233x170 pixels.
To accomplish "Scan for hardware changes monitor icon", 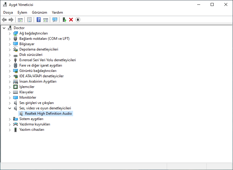I will 55,20.
